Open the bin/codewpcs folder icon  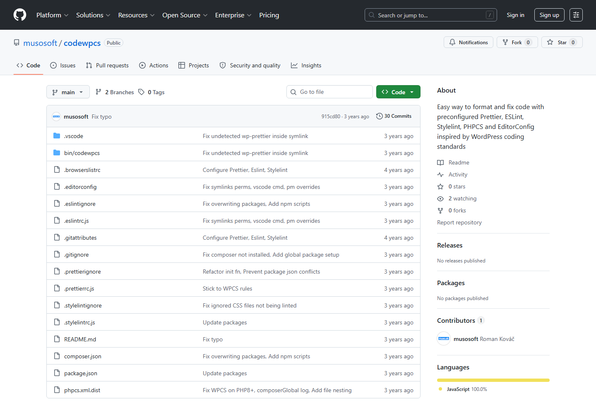57,152
